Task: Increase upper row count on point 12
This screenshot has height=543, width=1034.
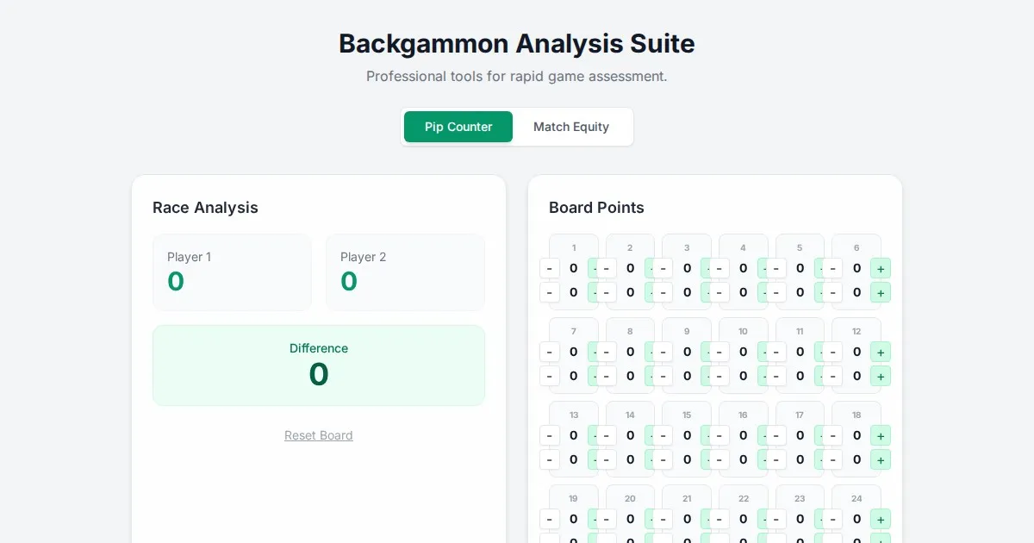Action: point(880,352)
